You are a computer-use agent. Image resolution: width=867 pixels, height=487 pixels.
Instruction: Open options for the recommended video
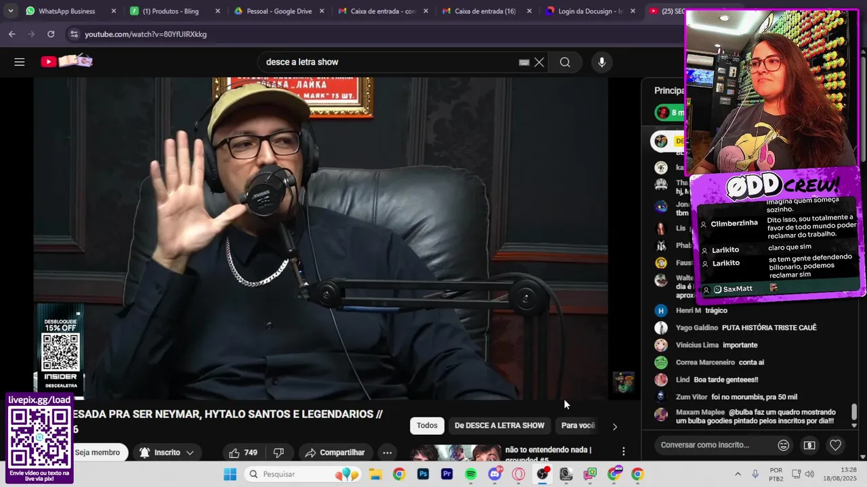tap(623, 451)
